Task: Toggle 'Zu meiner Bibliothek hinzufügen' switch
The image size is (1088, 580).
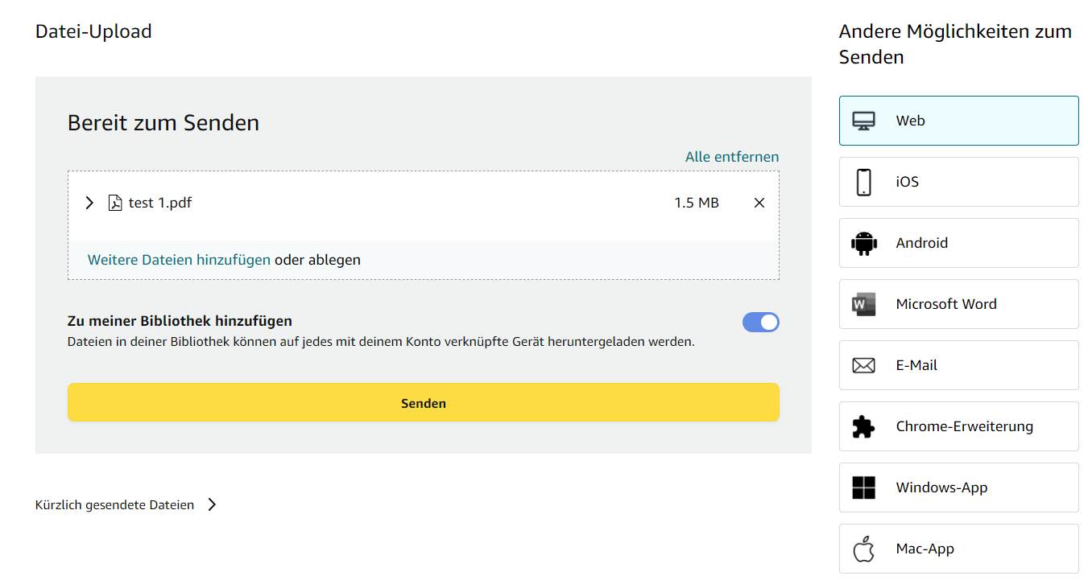Action: (x=761, y=323)
